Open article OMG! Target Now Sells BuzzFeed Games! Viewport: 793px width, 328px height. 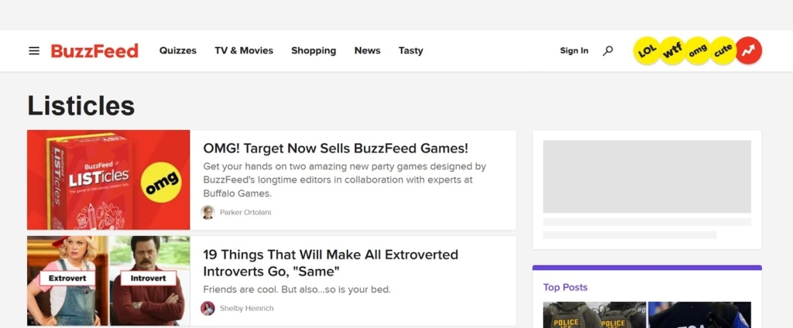coord(336,148)
